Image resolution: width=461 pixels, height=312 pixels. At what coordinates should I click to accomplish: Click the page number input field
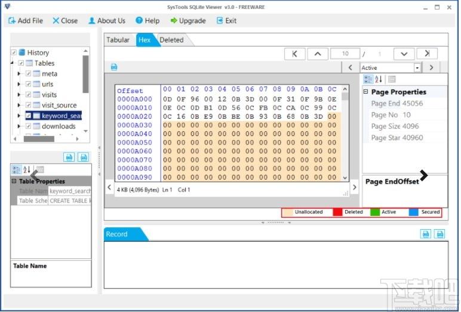pyautogui.click(x=345, y=54)
